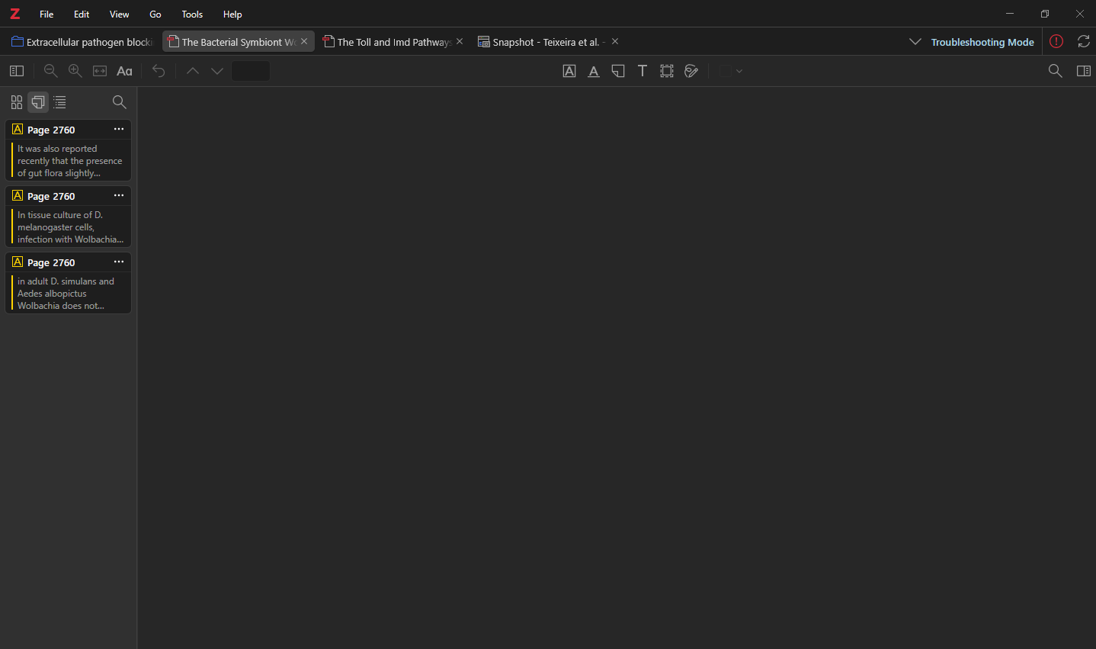Click the page number input field
Image resolution: width=1096 pixels, height=649 pixels.
251,71
